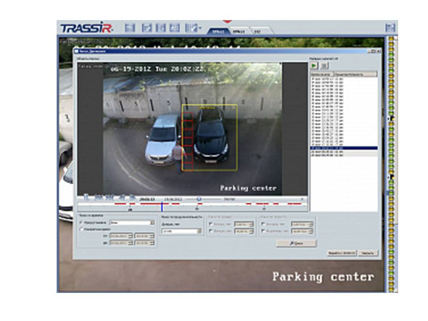Click the fourth toolbar icon in the TRASSIR header
This screenshot has height=321, width=428.
coord(175,28)
